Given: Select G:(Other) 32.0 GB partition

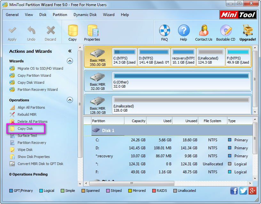Looking at the screenshot, I should tap(181, 81).
